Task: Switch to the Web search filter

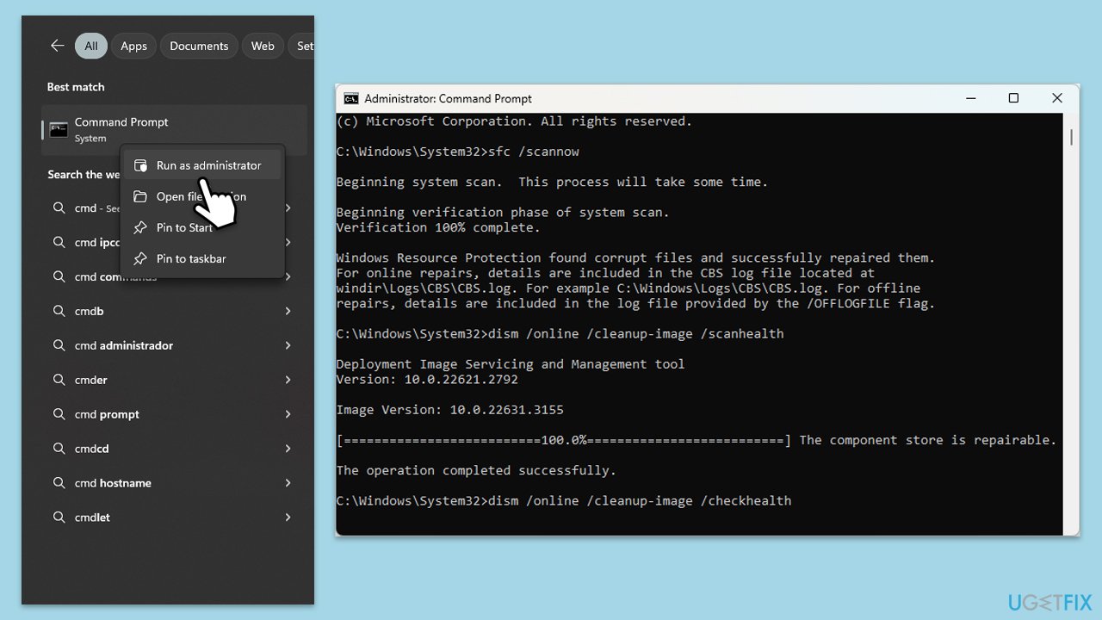Action: (263, 46)
